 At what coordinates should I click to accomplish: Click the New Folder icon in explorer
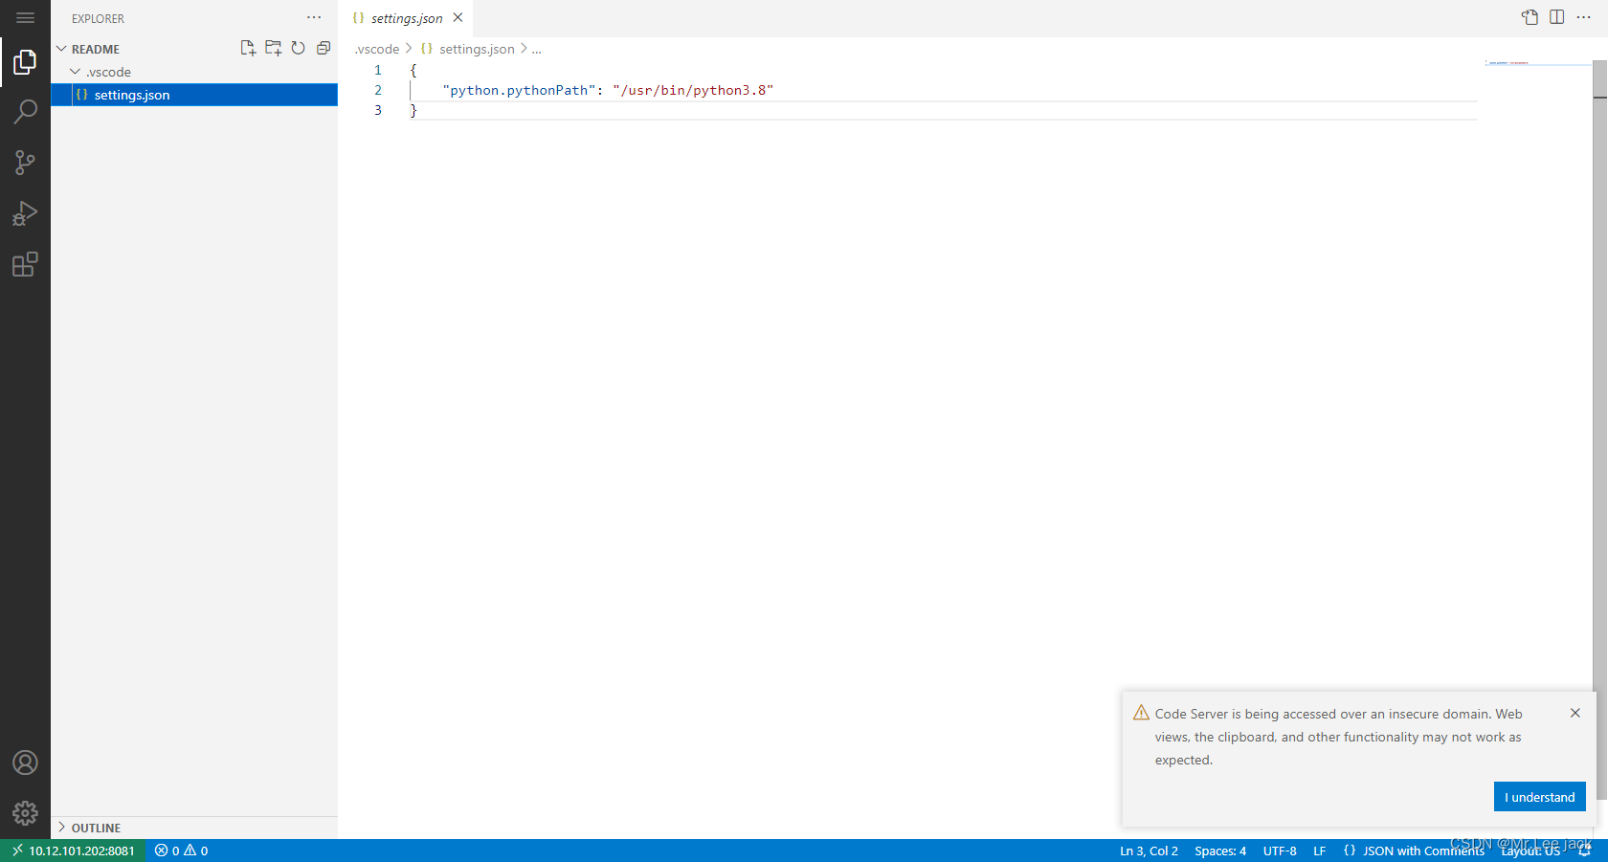273,49
